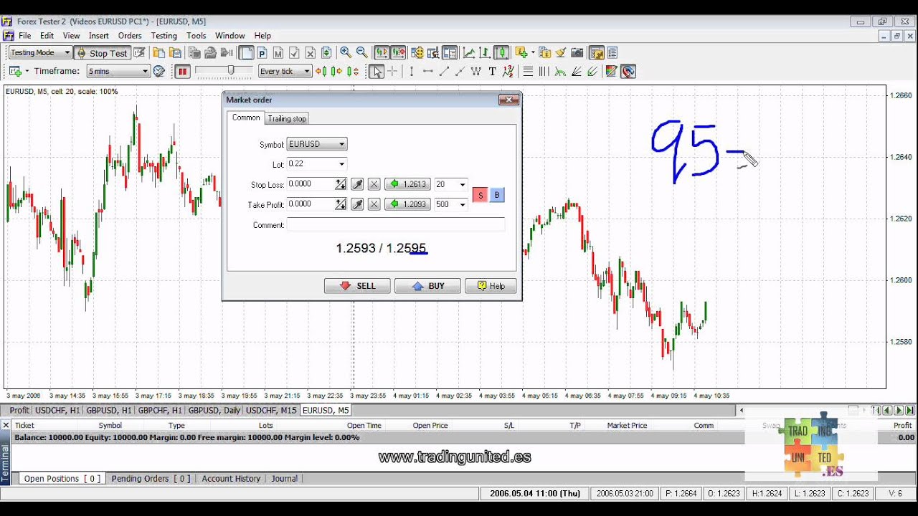Click the Comment input field
Viewport: 918px width, 516px height.
click(396, 225)
